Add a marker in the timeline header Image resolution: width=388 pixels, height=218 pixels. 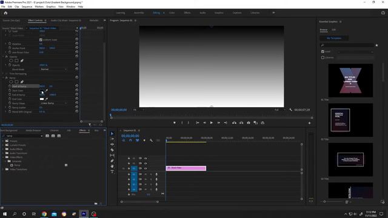click(144, 140)
